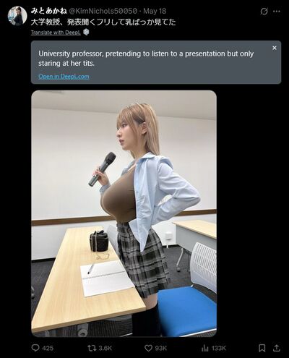Open the attached photo in the post
The width and height of the screenshot is (289, 358).
(x=124, y=213)
